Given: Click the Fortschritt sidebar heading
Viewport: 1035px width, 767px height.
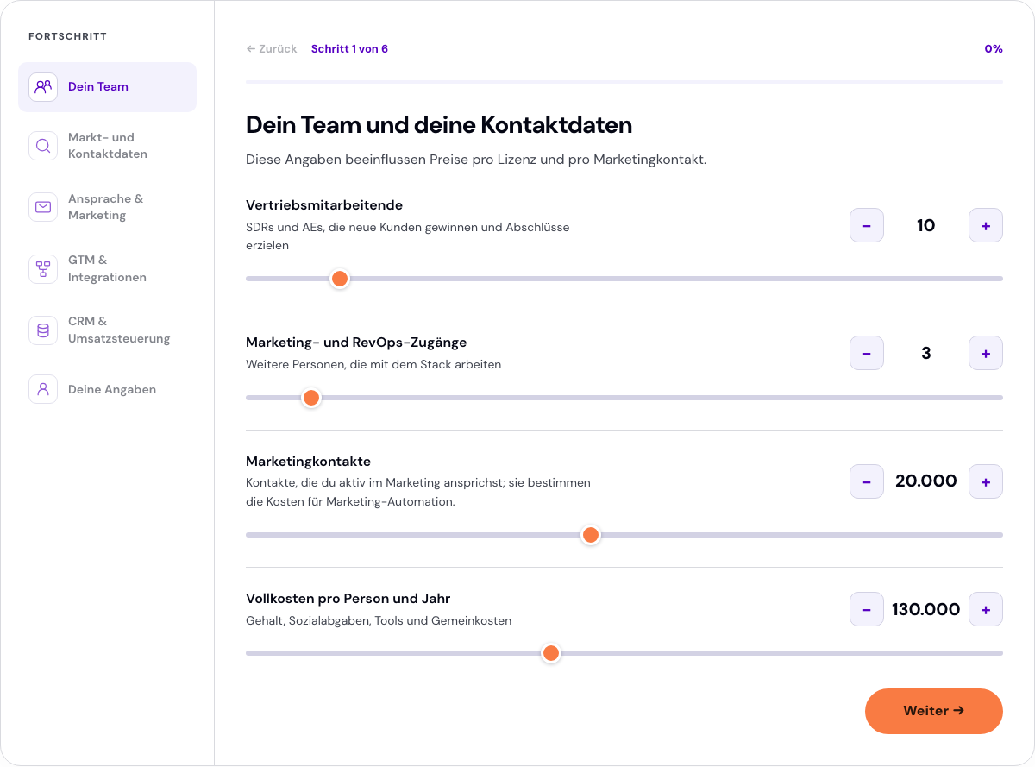Looking at the screenshot, I should tap(67, 36).
